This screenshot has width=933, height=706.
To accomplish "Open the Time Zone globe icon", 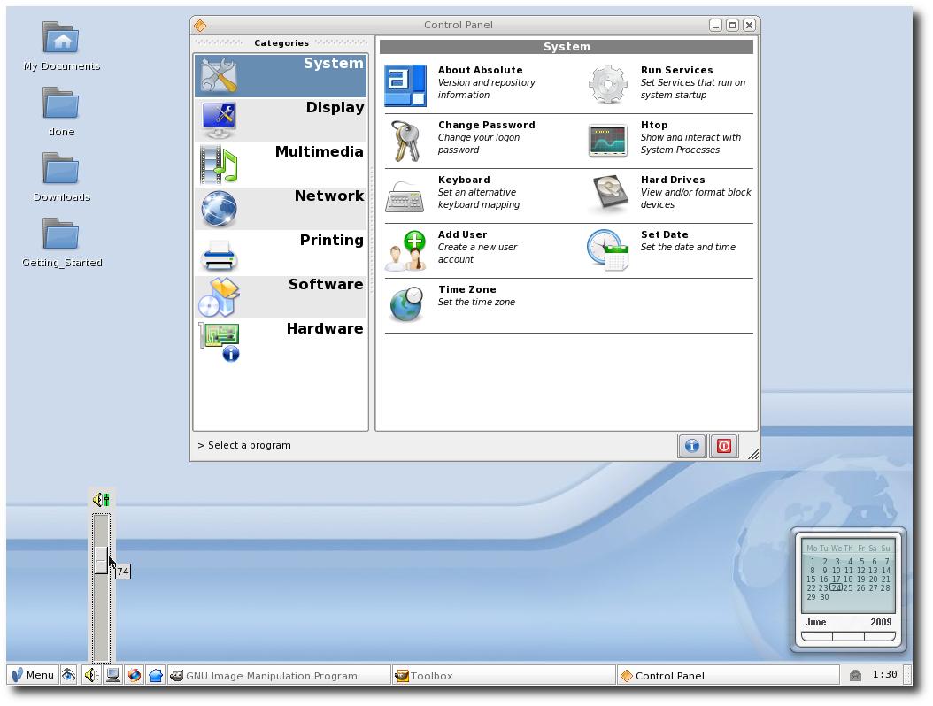I will tap(406, 304).
